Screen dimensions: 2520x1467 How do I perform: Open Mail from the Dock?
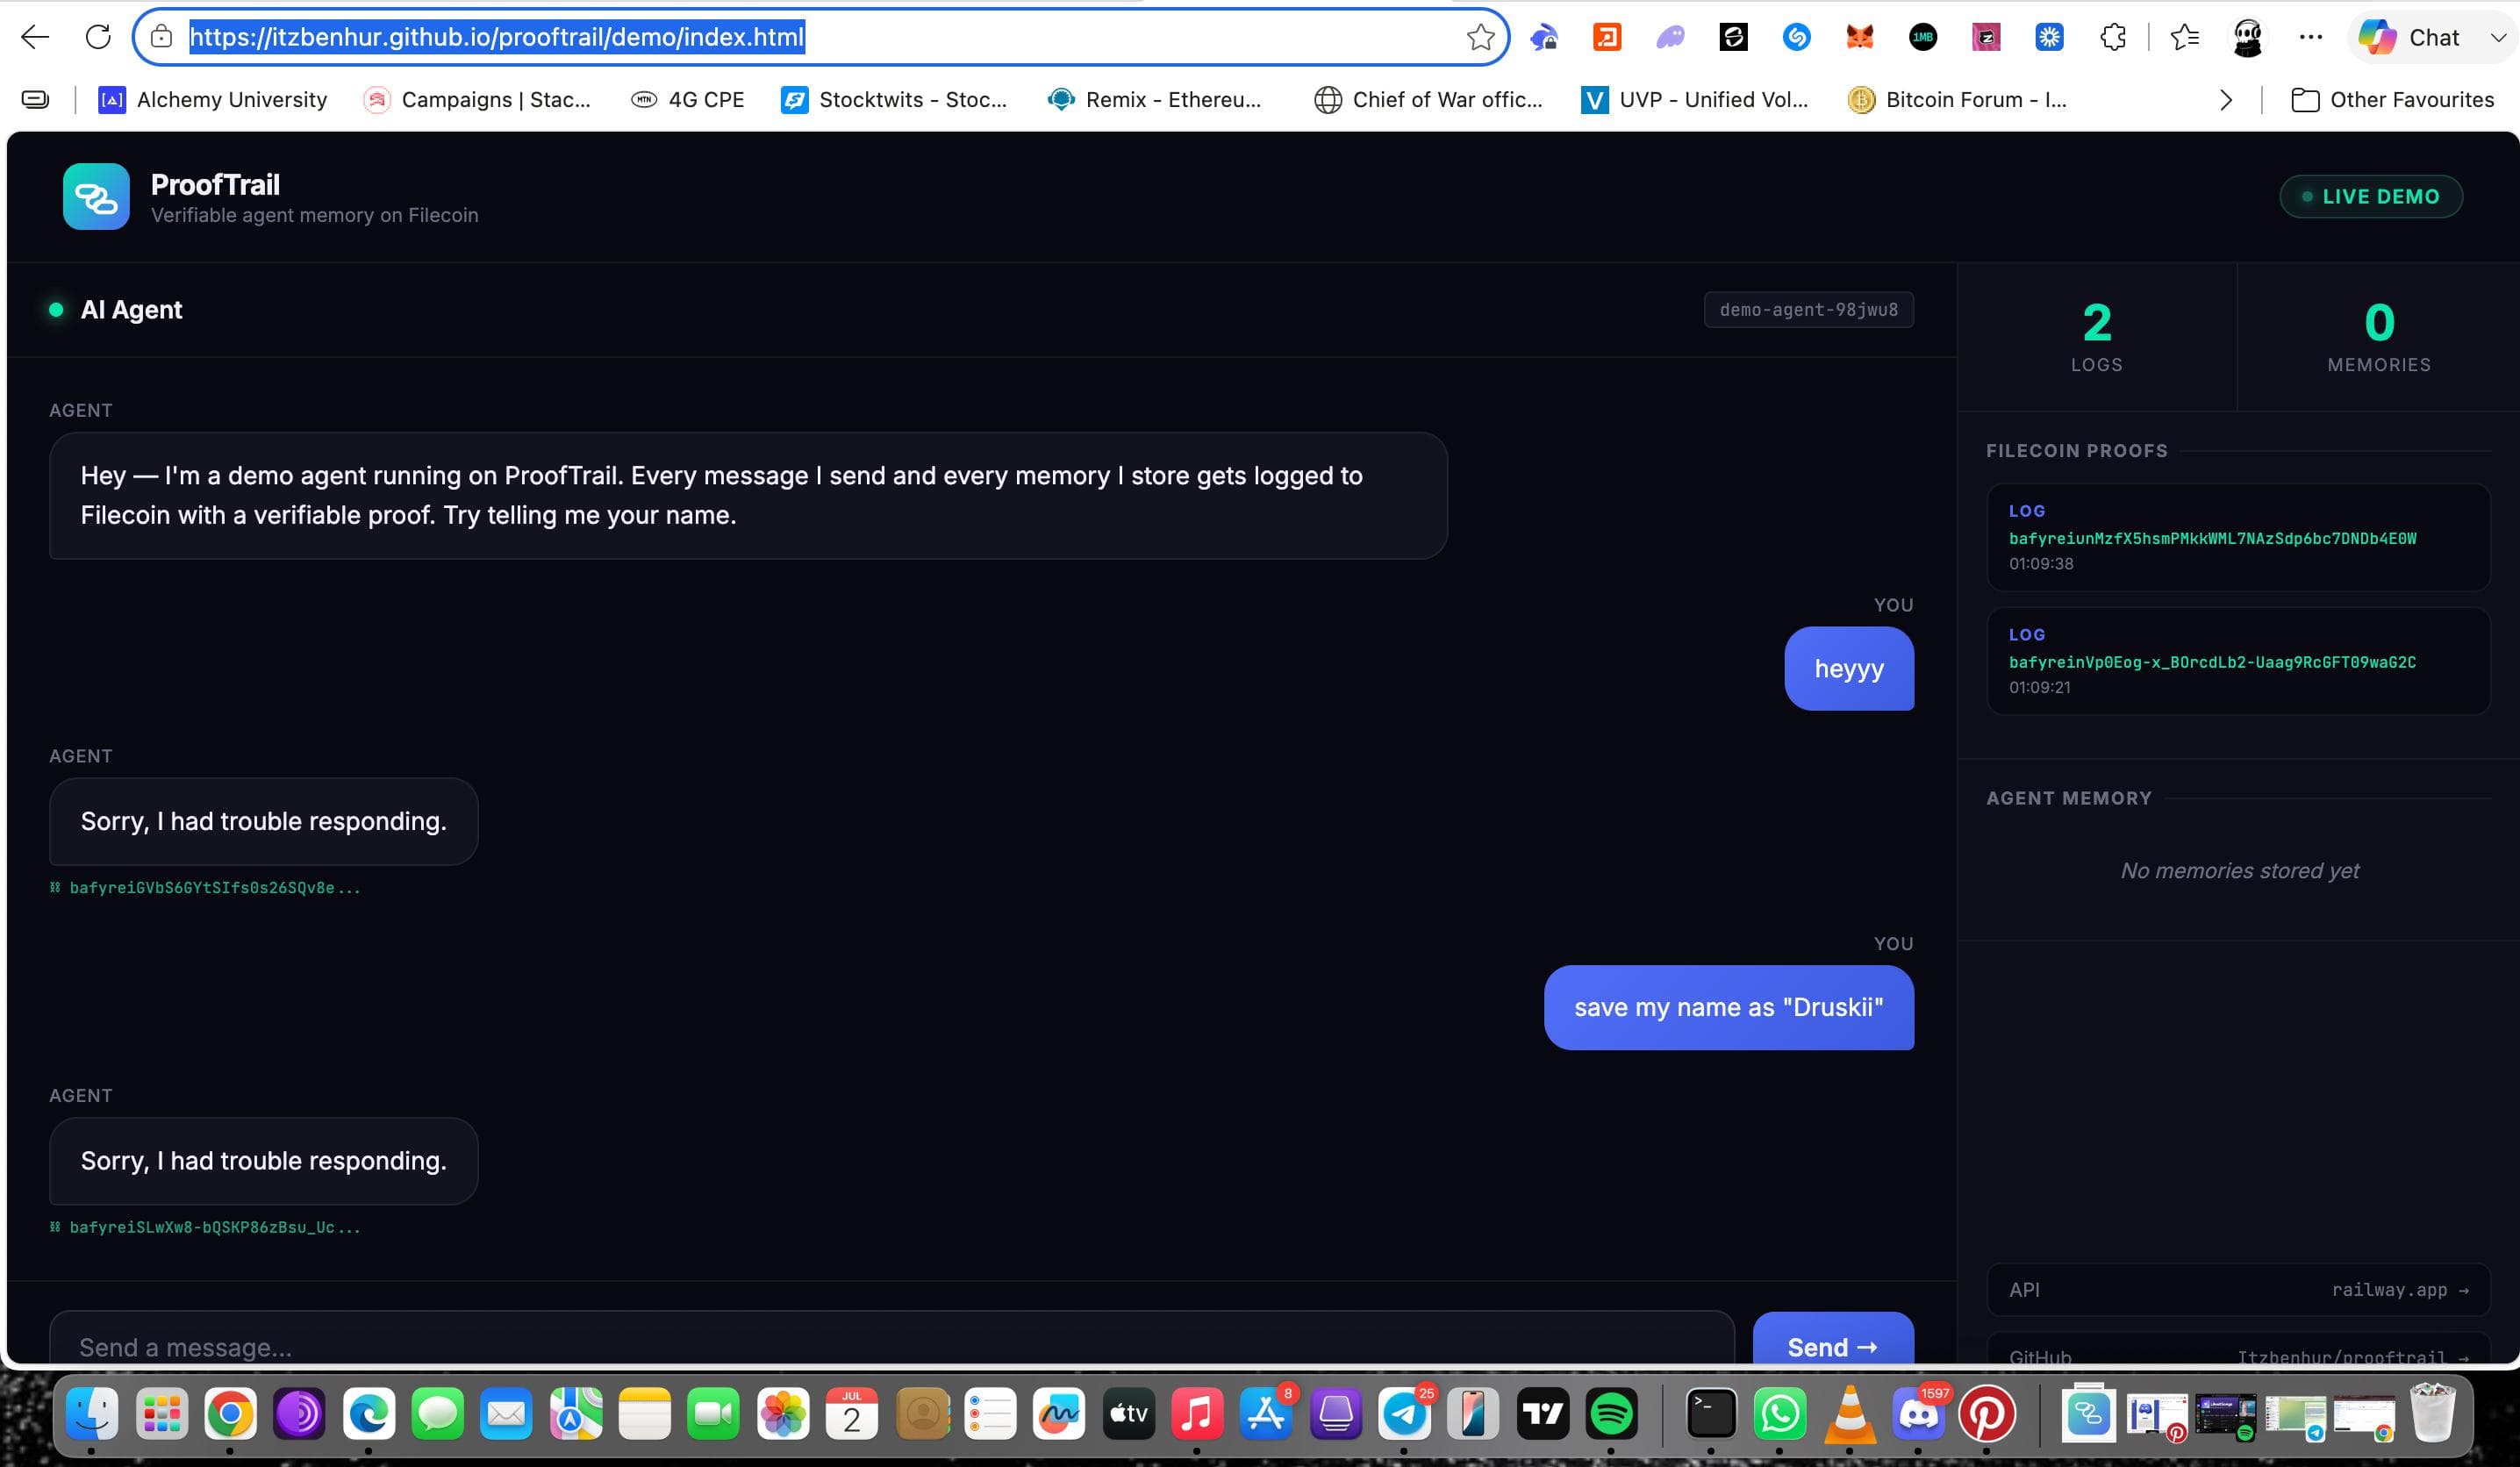[x=506, y=1414]
